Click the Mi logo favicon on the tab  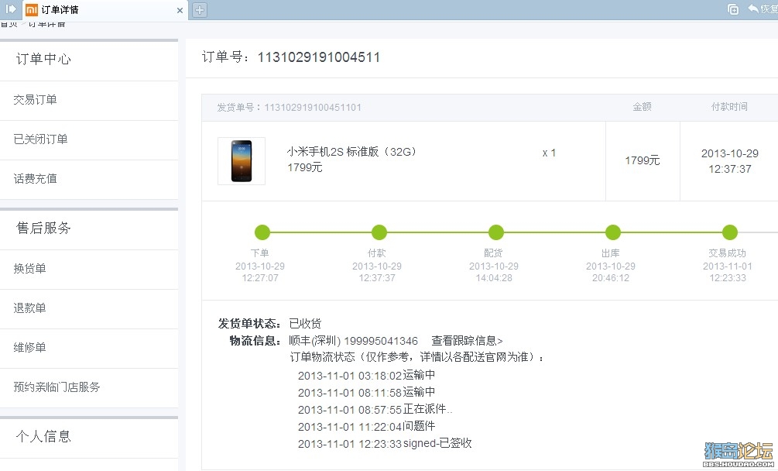click(x=31, y=9)
